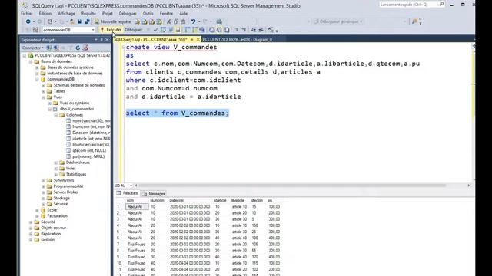Viewport: 492px width, 276px height.
Task: Click the Nouvelle requête button
Action: [113, 21]
